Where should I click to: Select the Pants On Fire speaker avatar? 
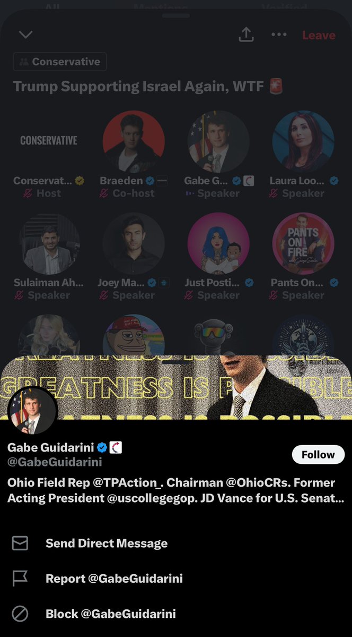coord(303,243)
